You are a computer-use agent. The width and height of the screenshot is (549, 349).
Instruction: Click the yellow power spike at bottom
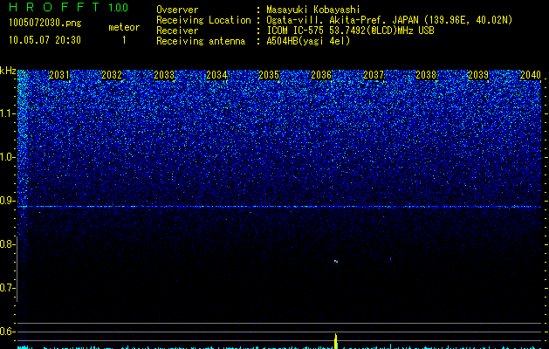(336, 341)
